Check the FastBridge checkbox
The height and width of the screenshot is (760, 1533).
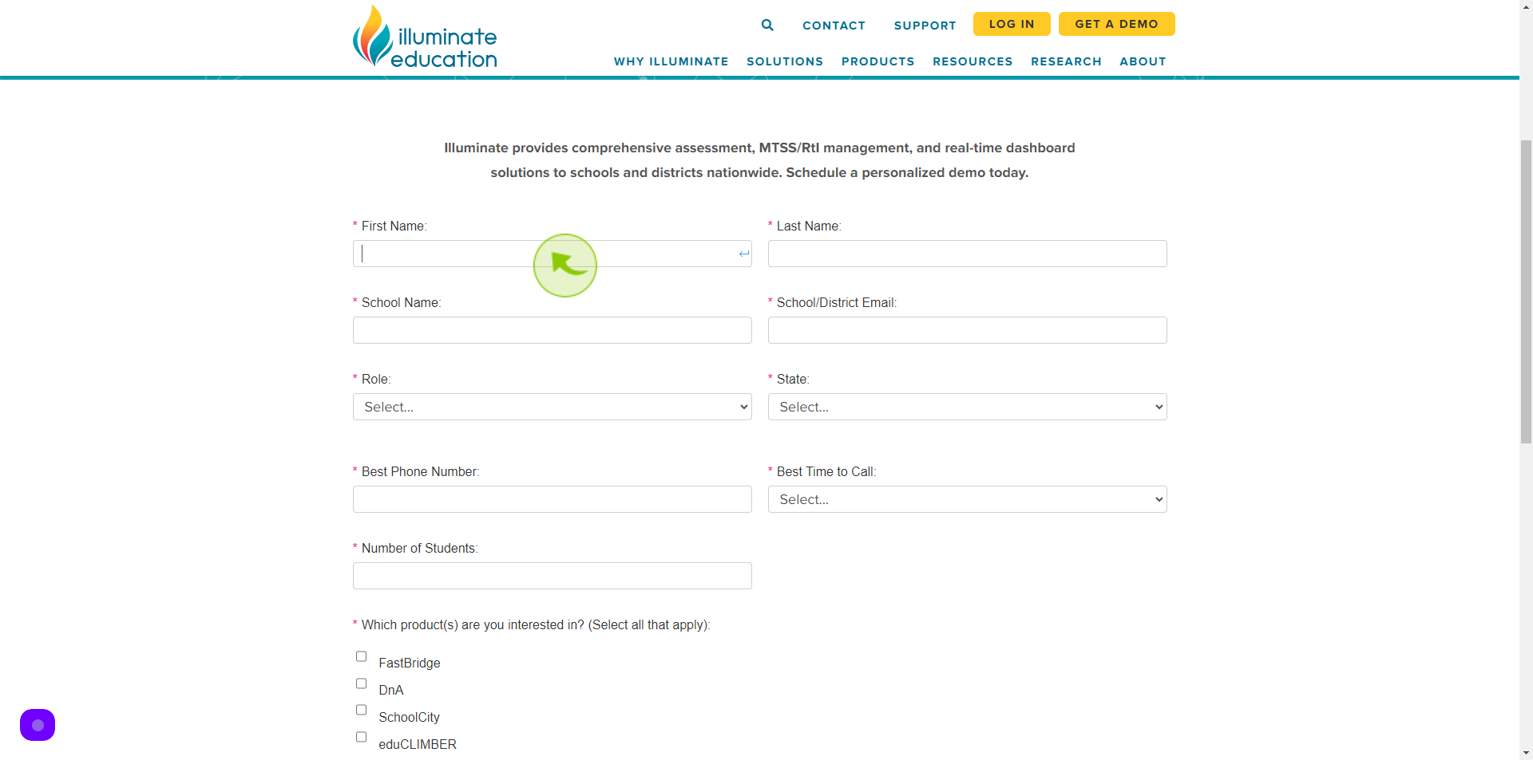pos(361,656)
